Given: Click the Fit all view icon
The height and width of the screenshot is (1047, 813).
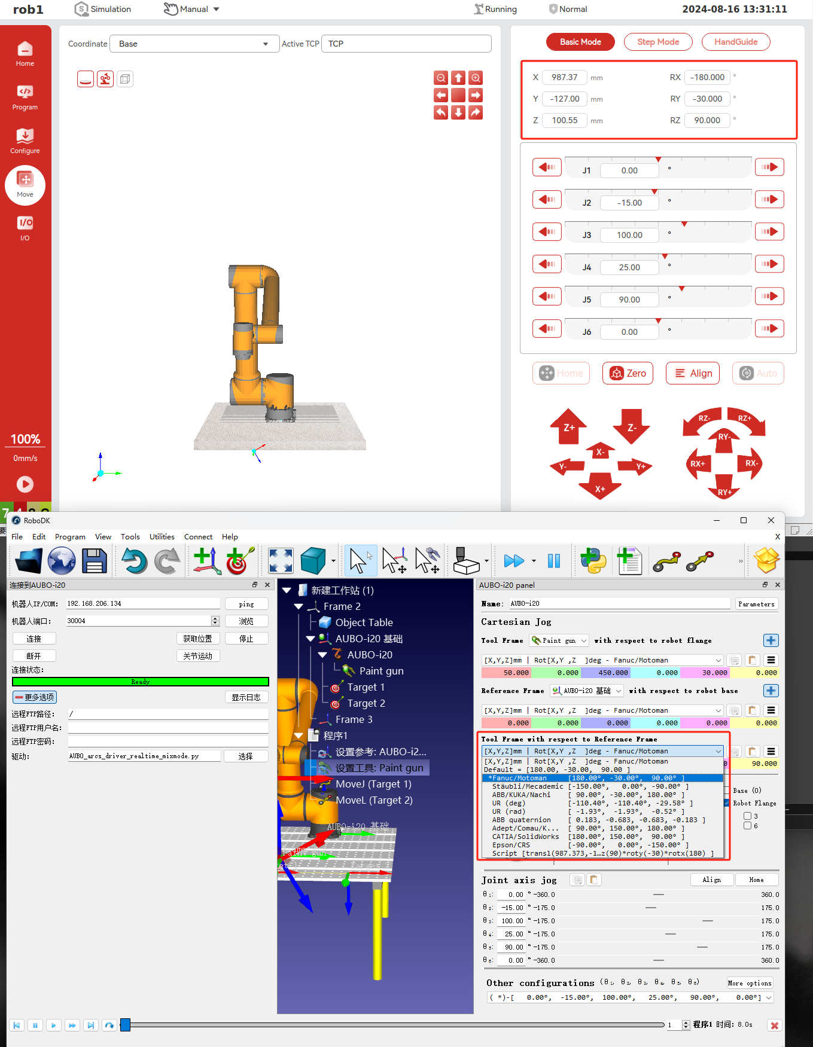Looking at the screenshot, I should (x=281, y=560).
